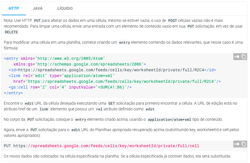Select the HTTP tab

(14, 8)
